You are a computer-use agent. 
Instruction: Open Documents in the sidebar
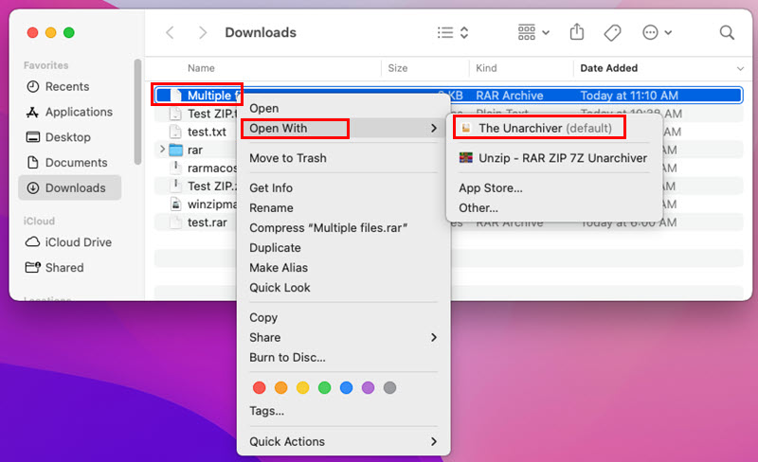[66, 163]
